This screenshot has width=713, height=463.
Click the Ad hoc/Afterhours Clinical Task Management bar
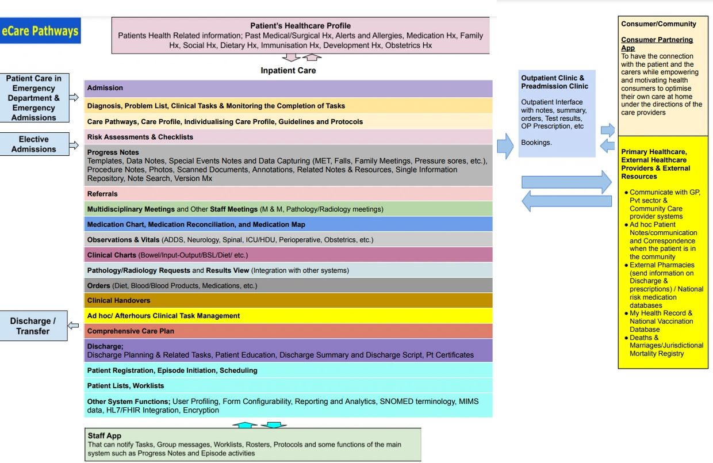pyautogui.click(x=288, y=316)
